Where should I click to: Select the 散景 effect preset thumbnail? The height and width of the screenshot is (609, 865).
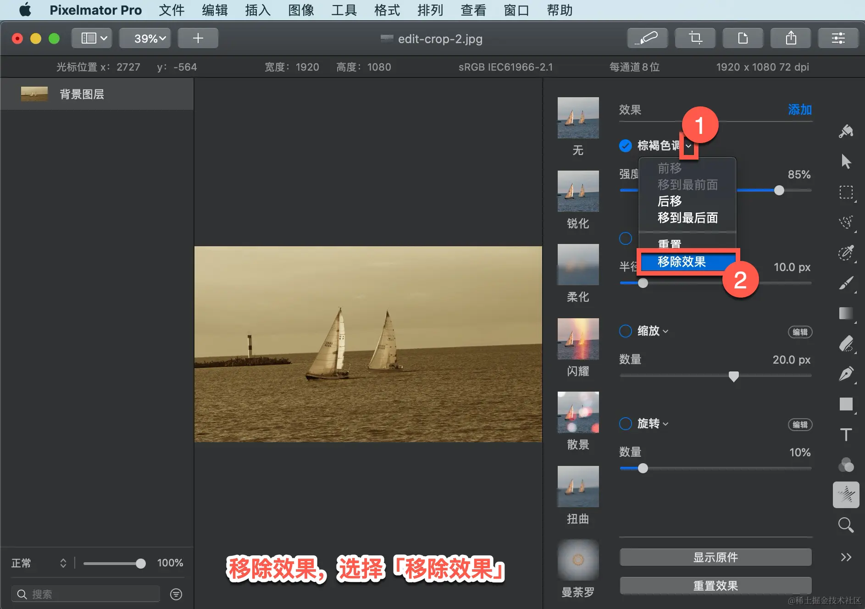[578, 412]
